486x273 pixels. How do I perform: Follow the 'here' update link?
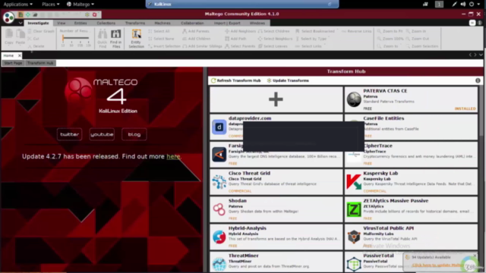(173, 157)
